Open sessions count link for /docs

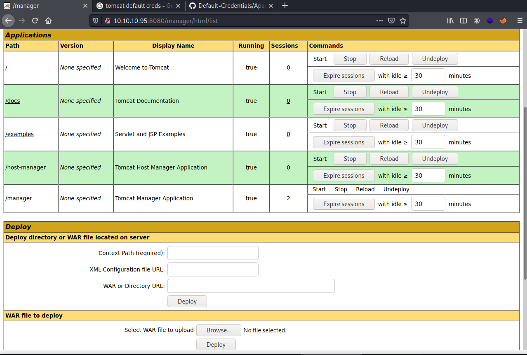tap(288, 101)
